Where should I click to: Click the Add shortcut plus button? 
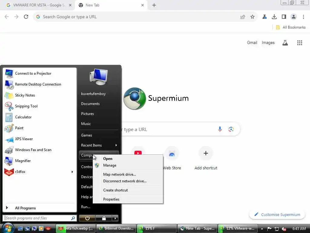[x=206, y=153]
